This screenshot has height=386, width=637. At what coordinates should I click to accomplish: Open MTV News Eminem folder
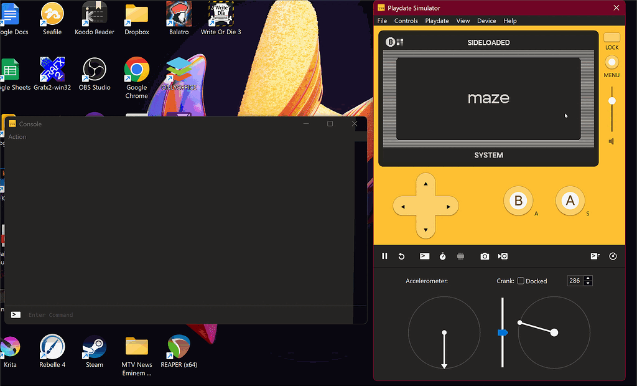pos(136,355)
